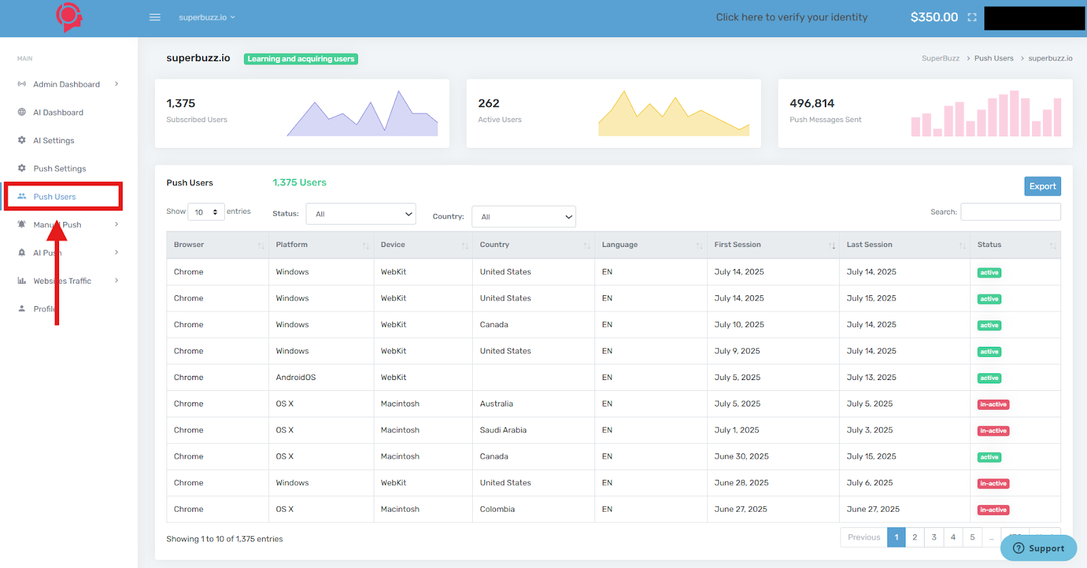The height and width of the screenshot is (568, 1087).
Task: Click the SuperBuzz logo icon
Action: point(69,17)
